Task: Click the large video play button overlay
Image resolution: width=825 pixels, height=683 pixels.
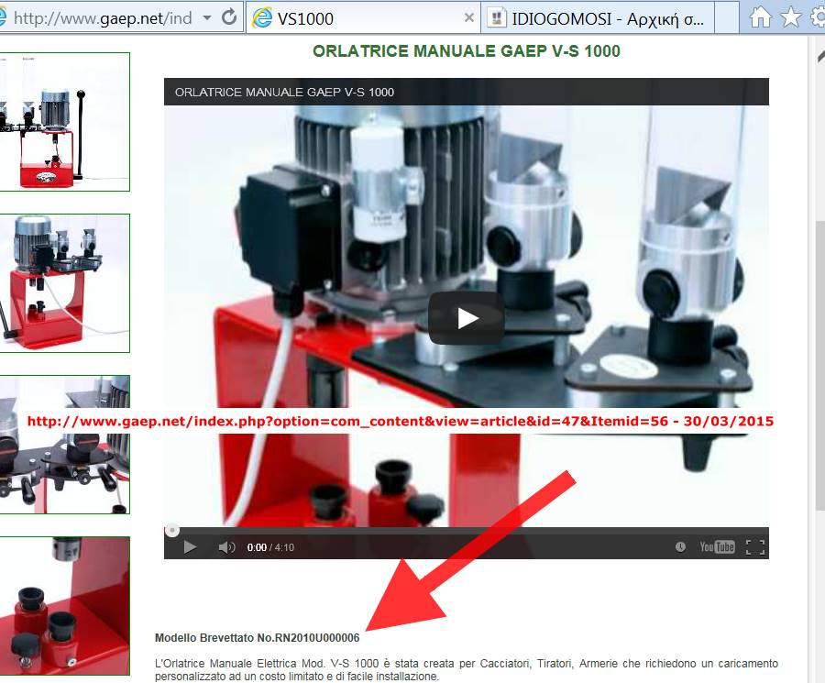Action: (x=467, y=318)
